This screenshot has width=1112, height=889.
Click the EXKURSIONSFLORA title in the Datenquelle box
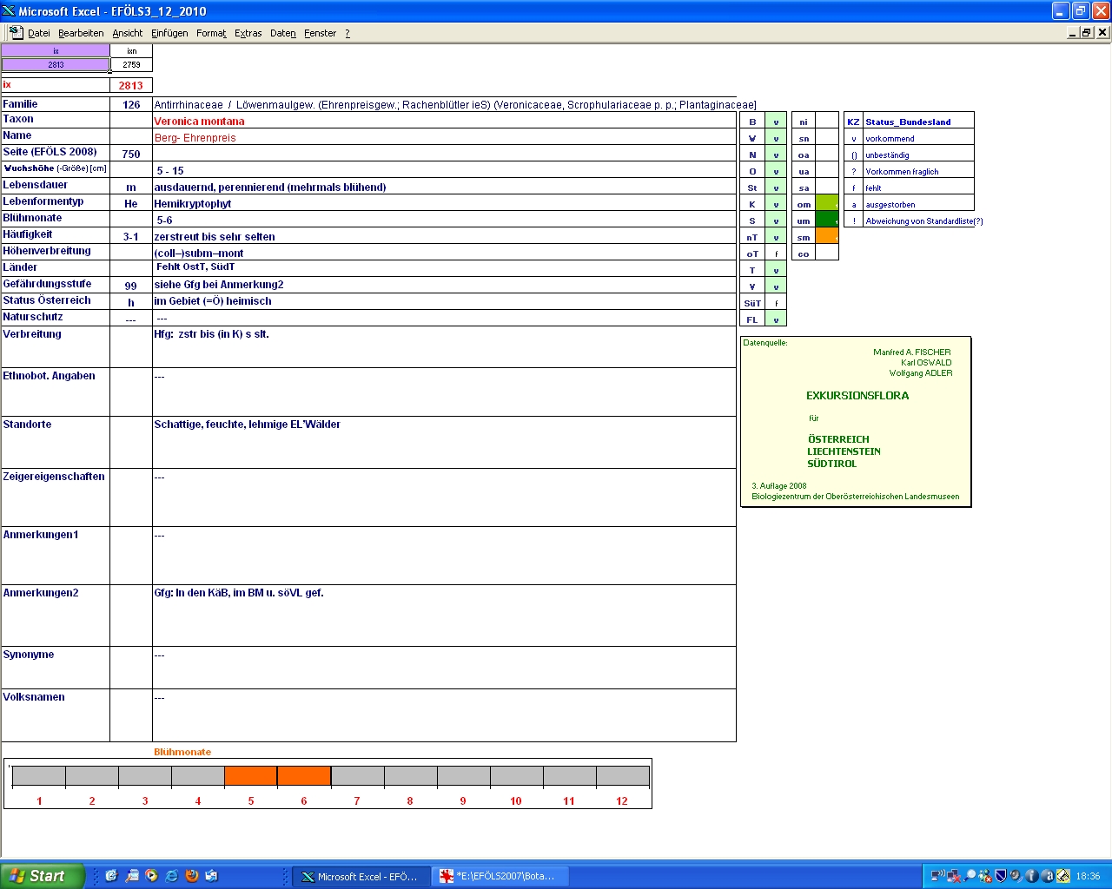(857, 395)
